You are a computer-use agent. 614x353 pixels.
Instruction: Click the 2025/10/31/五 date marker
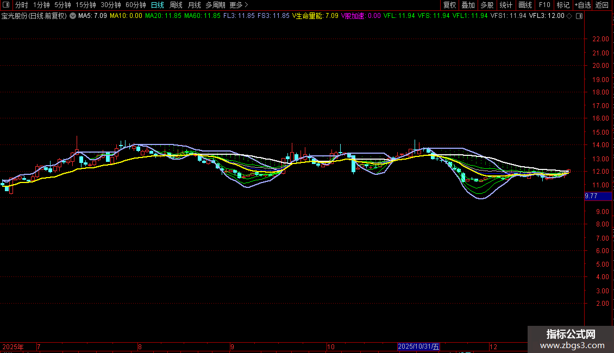pos(418,346)
